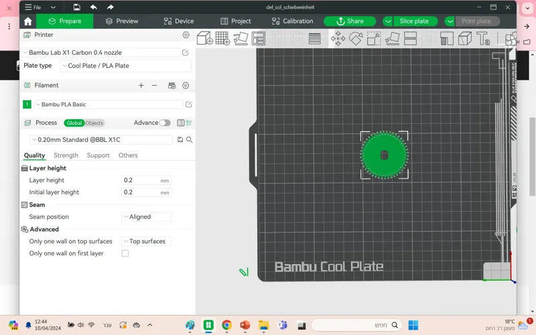Select the Scale tool
The width and height of the screenshot is (536, 335).
374,38
